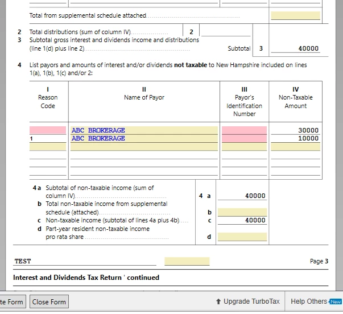Viewport: 343px width, 314px height.
Task: Click line 4b supplemental schedule yellow field
Action: coord(242,212)
